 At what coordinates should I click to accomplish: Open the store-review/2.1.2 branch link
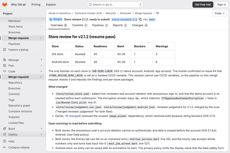tap(124, 19)
